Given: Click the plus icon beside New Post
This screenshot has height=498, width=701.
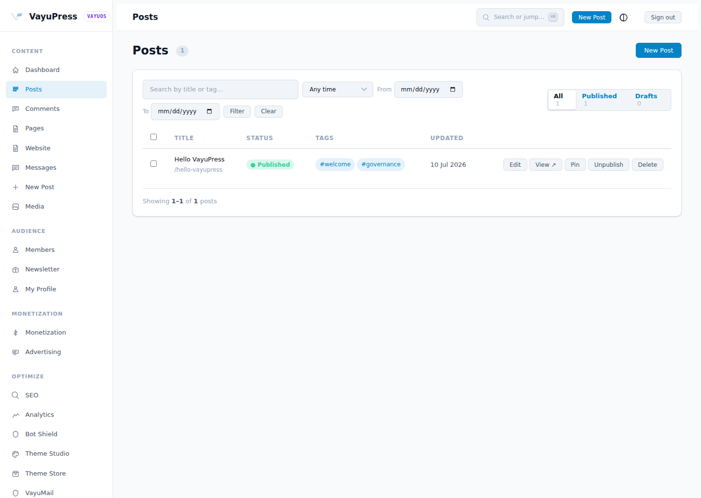Looking at the screenshot, I should [x=16, y=187].
